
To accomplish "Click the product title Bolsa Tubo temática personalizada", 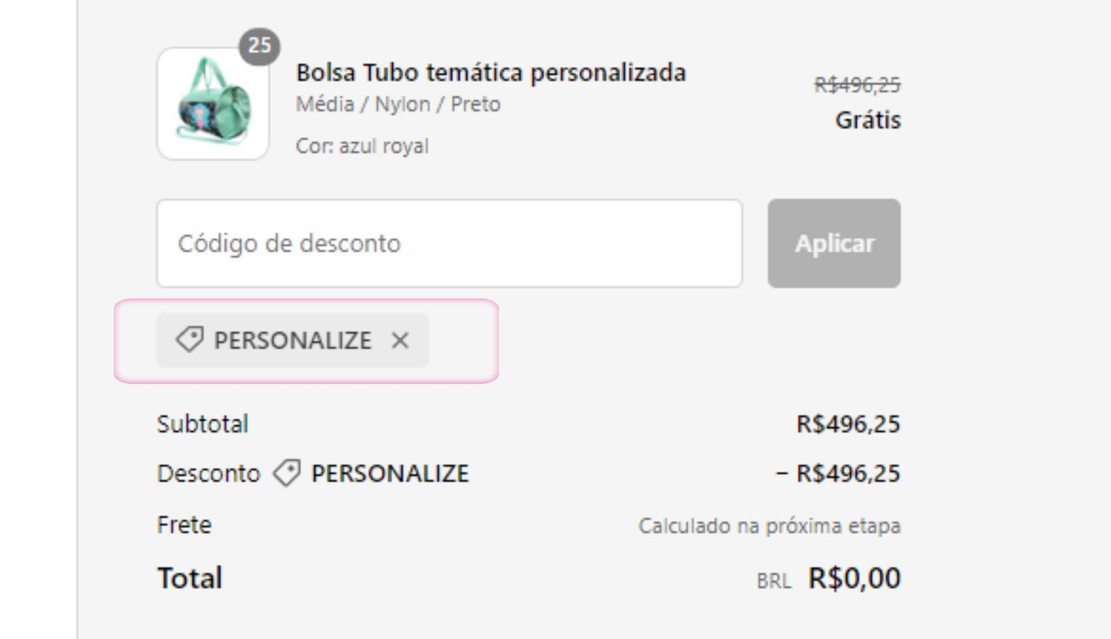I will click(x=490, y=73).
